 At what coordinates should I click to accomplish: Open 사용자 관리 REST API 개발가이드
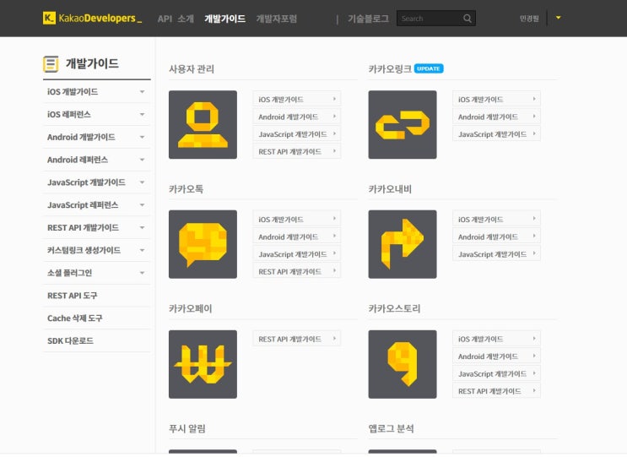pos(296,151)
